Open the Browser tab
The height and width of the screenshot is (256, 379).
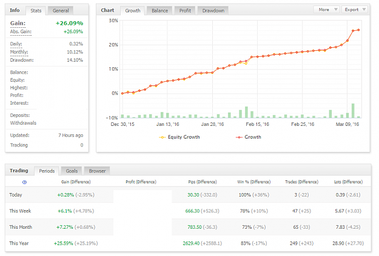point(97,171)
